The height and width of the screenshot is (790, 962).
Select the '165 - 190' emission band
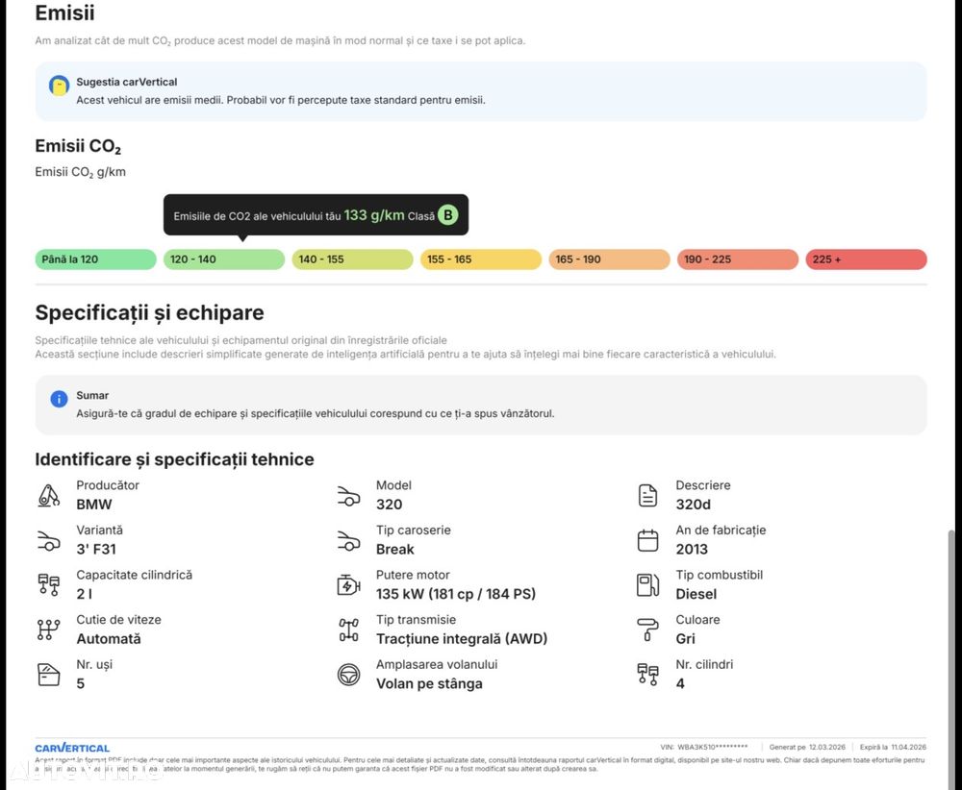click(609, 259)
